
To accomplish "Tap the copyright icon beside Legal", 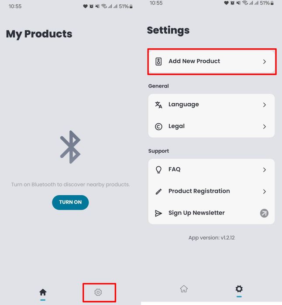I will [158, 127].
